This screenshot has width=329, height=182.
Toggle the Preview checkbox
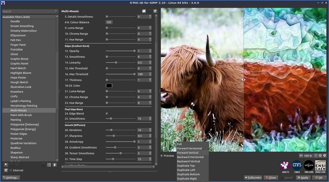point(162,156)
